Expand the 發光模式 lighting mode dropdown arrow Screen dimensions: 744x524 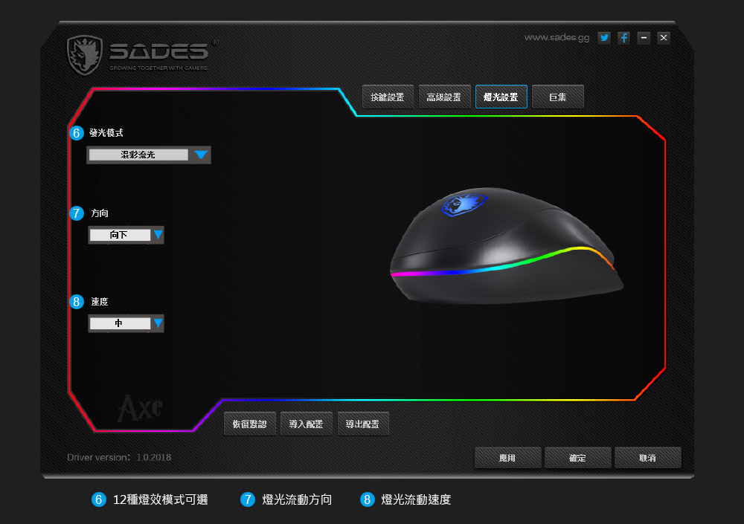coord(201,155)
